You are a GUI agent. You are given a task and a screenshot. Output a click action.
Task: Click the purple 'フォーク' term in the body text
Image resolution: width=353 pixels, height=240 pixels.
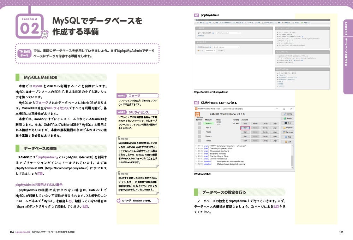[x=42, y=103]
